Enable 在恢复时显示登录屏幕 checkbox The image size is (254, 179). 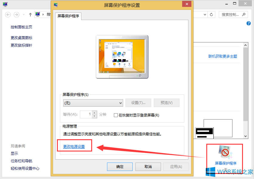[116, 115]
